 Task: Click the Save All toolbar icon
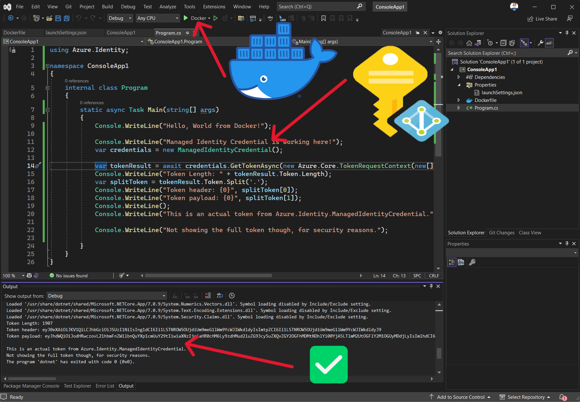click(66, 18)
